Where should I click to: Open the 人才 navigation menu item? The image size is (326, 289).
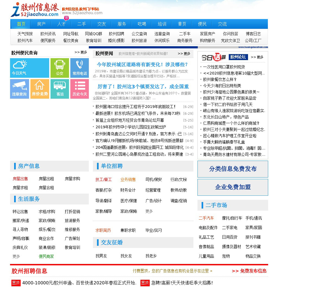(x=61, y=24)
